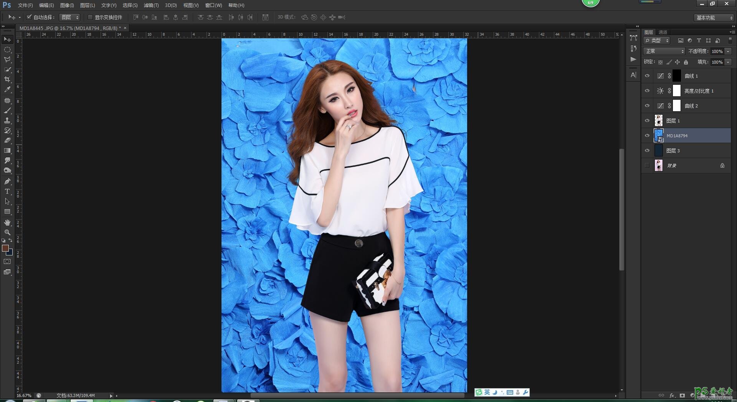Select the History Brush tool
The height and width of the screenshot is (402, 737).
[x=7, y=130]
